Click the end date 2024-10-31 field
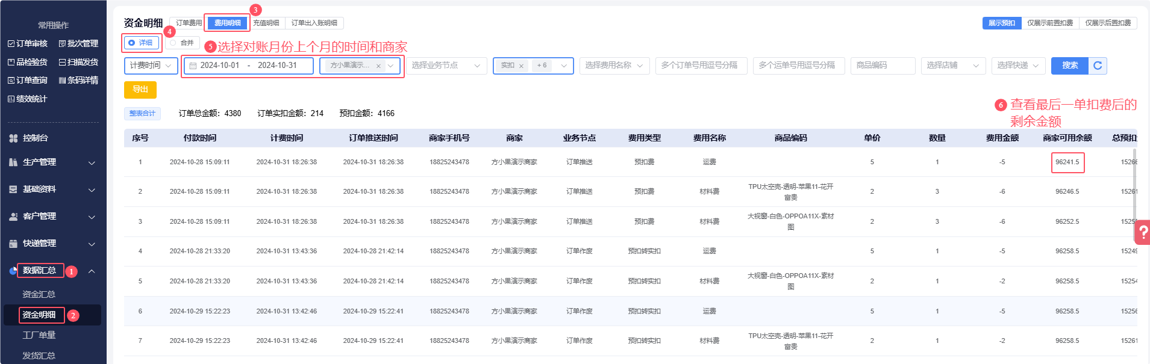Viewport: 1150px width, 364px height. click(277, 66)
